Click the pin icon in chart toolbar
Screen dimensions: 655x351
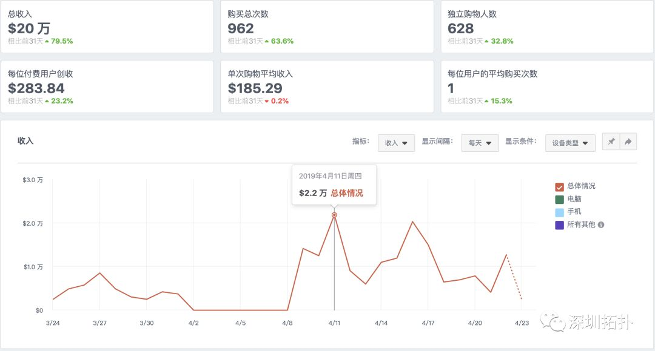click(x=611, y=142)
